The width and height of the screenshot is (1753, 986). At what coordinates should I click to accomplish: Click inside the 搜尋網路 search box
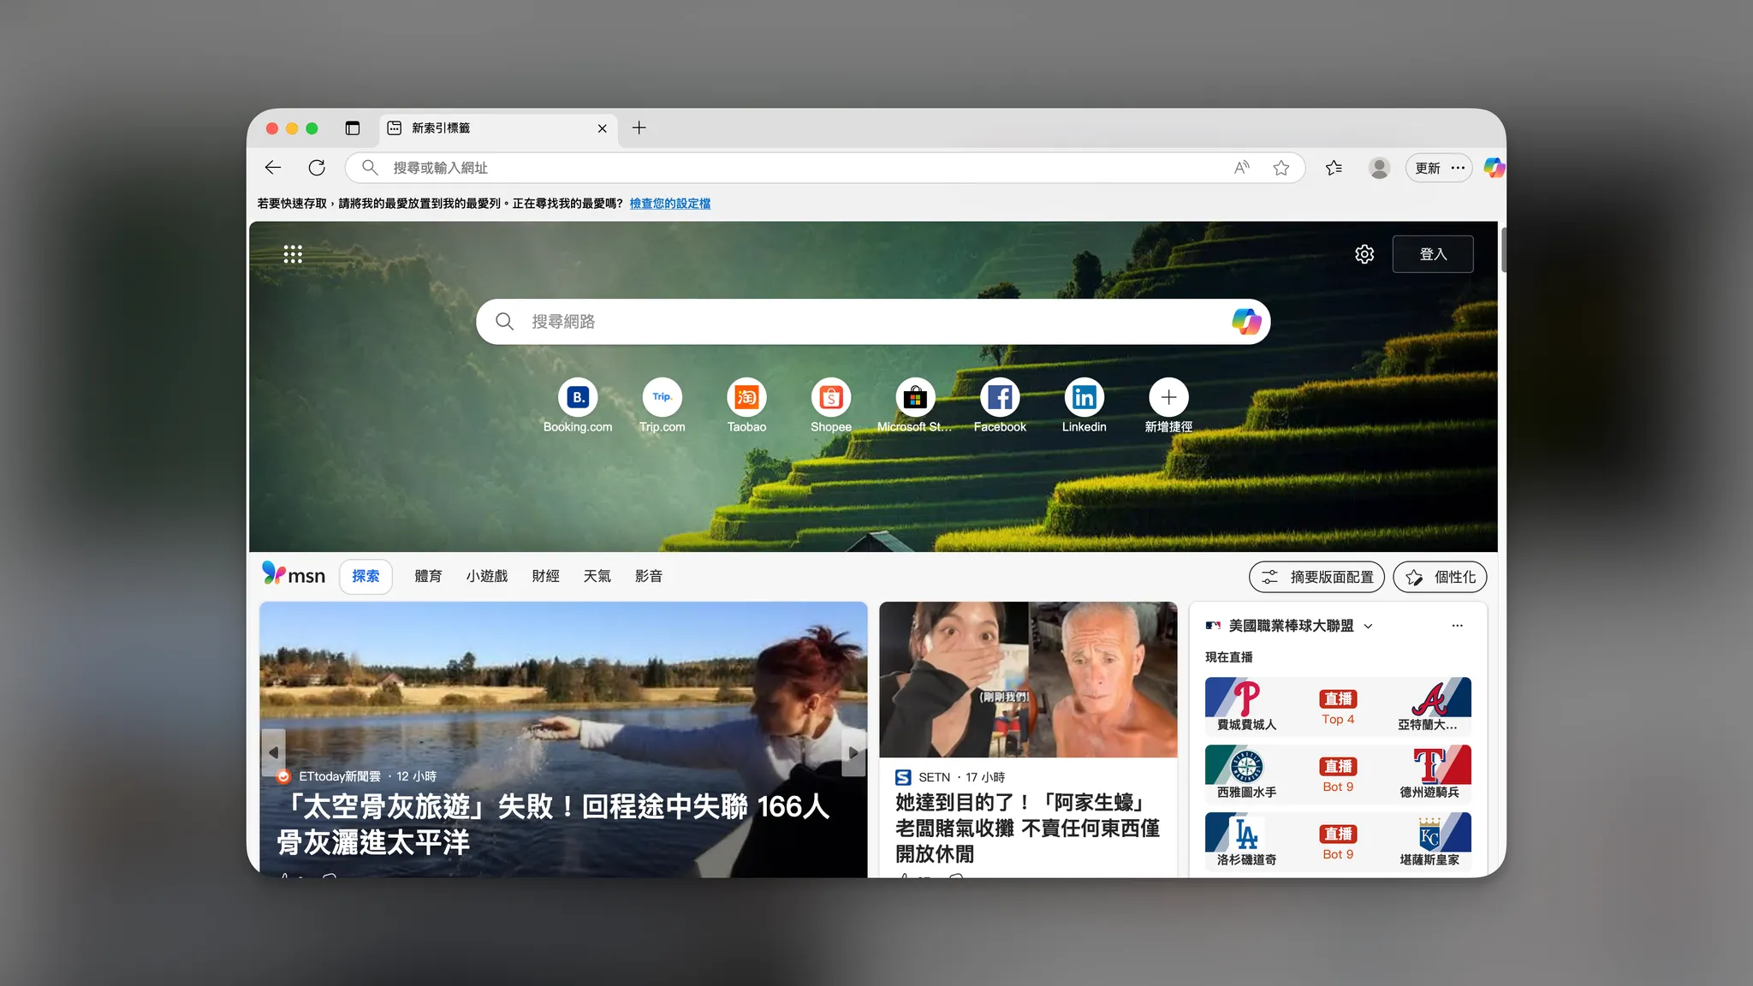(x=856, y=321)
